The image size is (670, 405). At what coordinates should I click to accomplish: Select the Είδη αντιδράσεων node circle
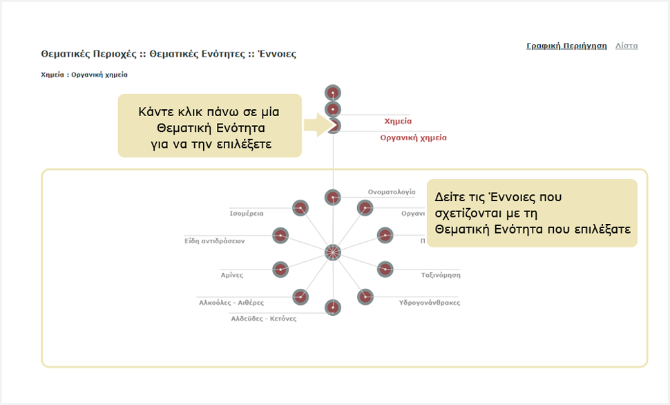[280, 236]
